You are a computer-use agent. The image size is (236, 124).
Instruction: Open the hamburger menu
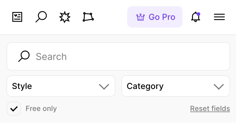(x=219, y=17)
